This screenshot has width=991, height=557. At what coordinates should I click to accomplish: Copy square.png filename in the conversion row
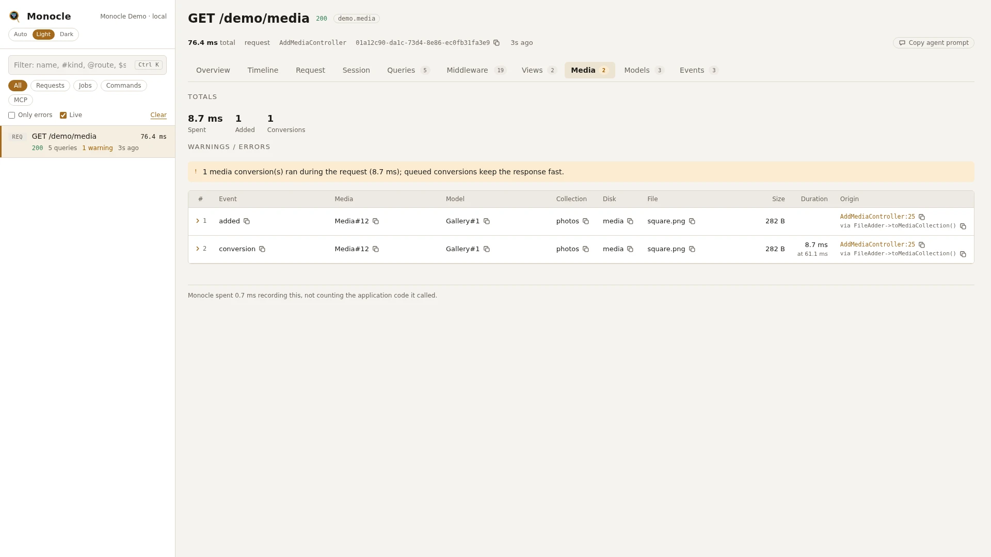point(692,249)
